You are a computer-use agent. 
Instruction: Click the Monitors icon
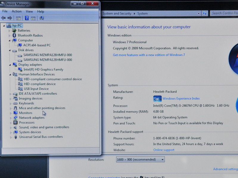click(x=15, y=113)
